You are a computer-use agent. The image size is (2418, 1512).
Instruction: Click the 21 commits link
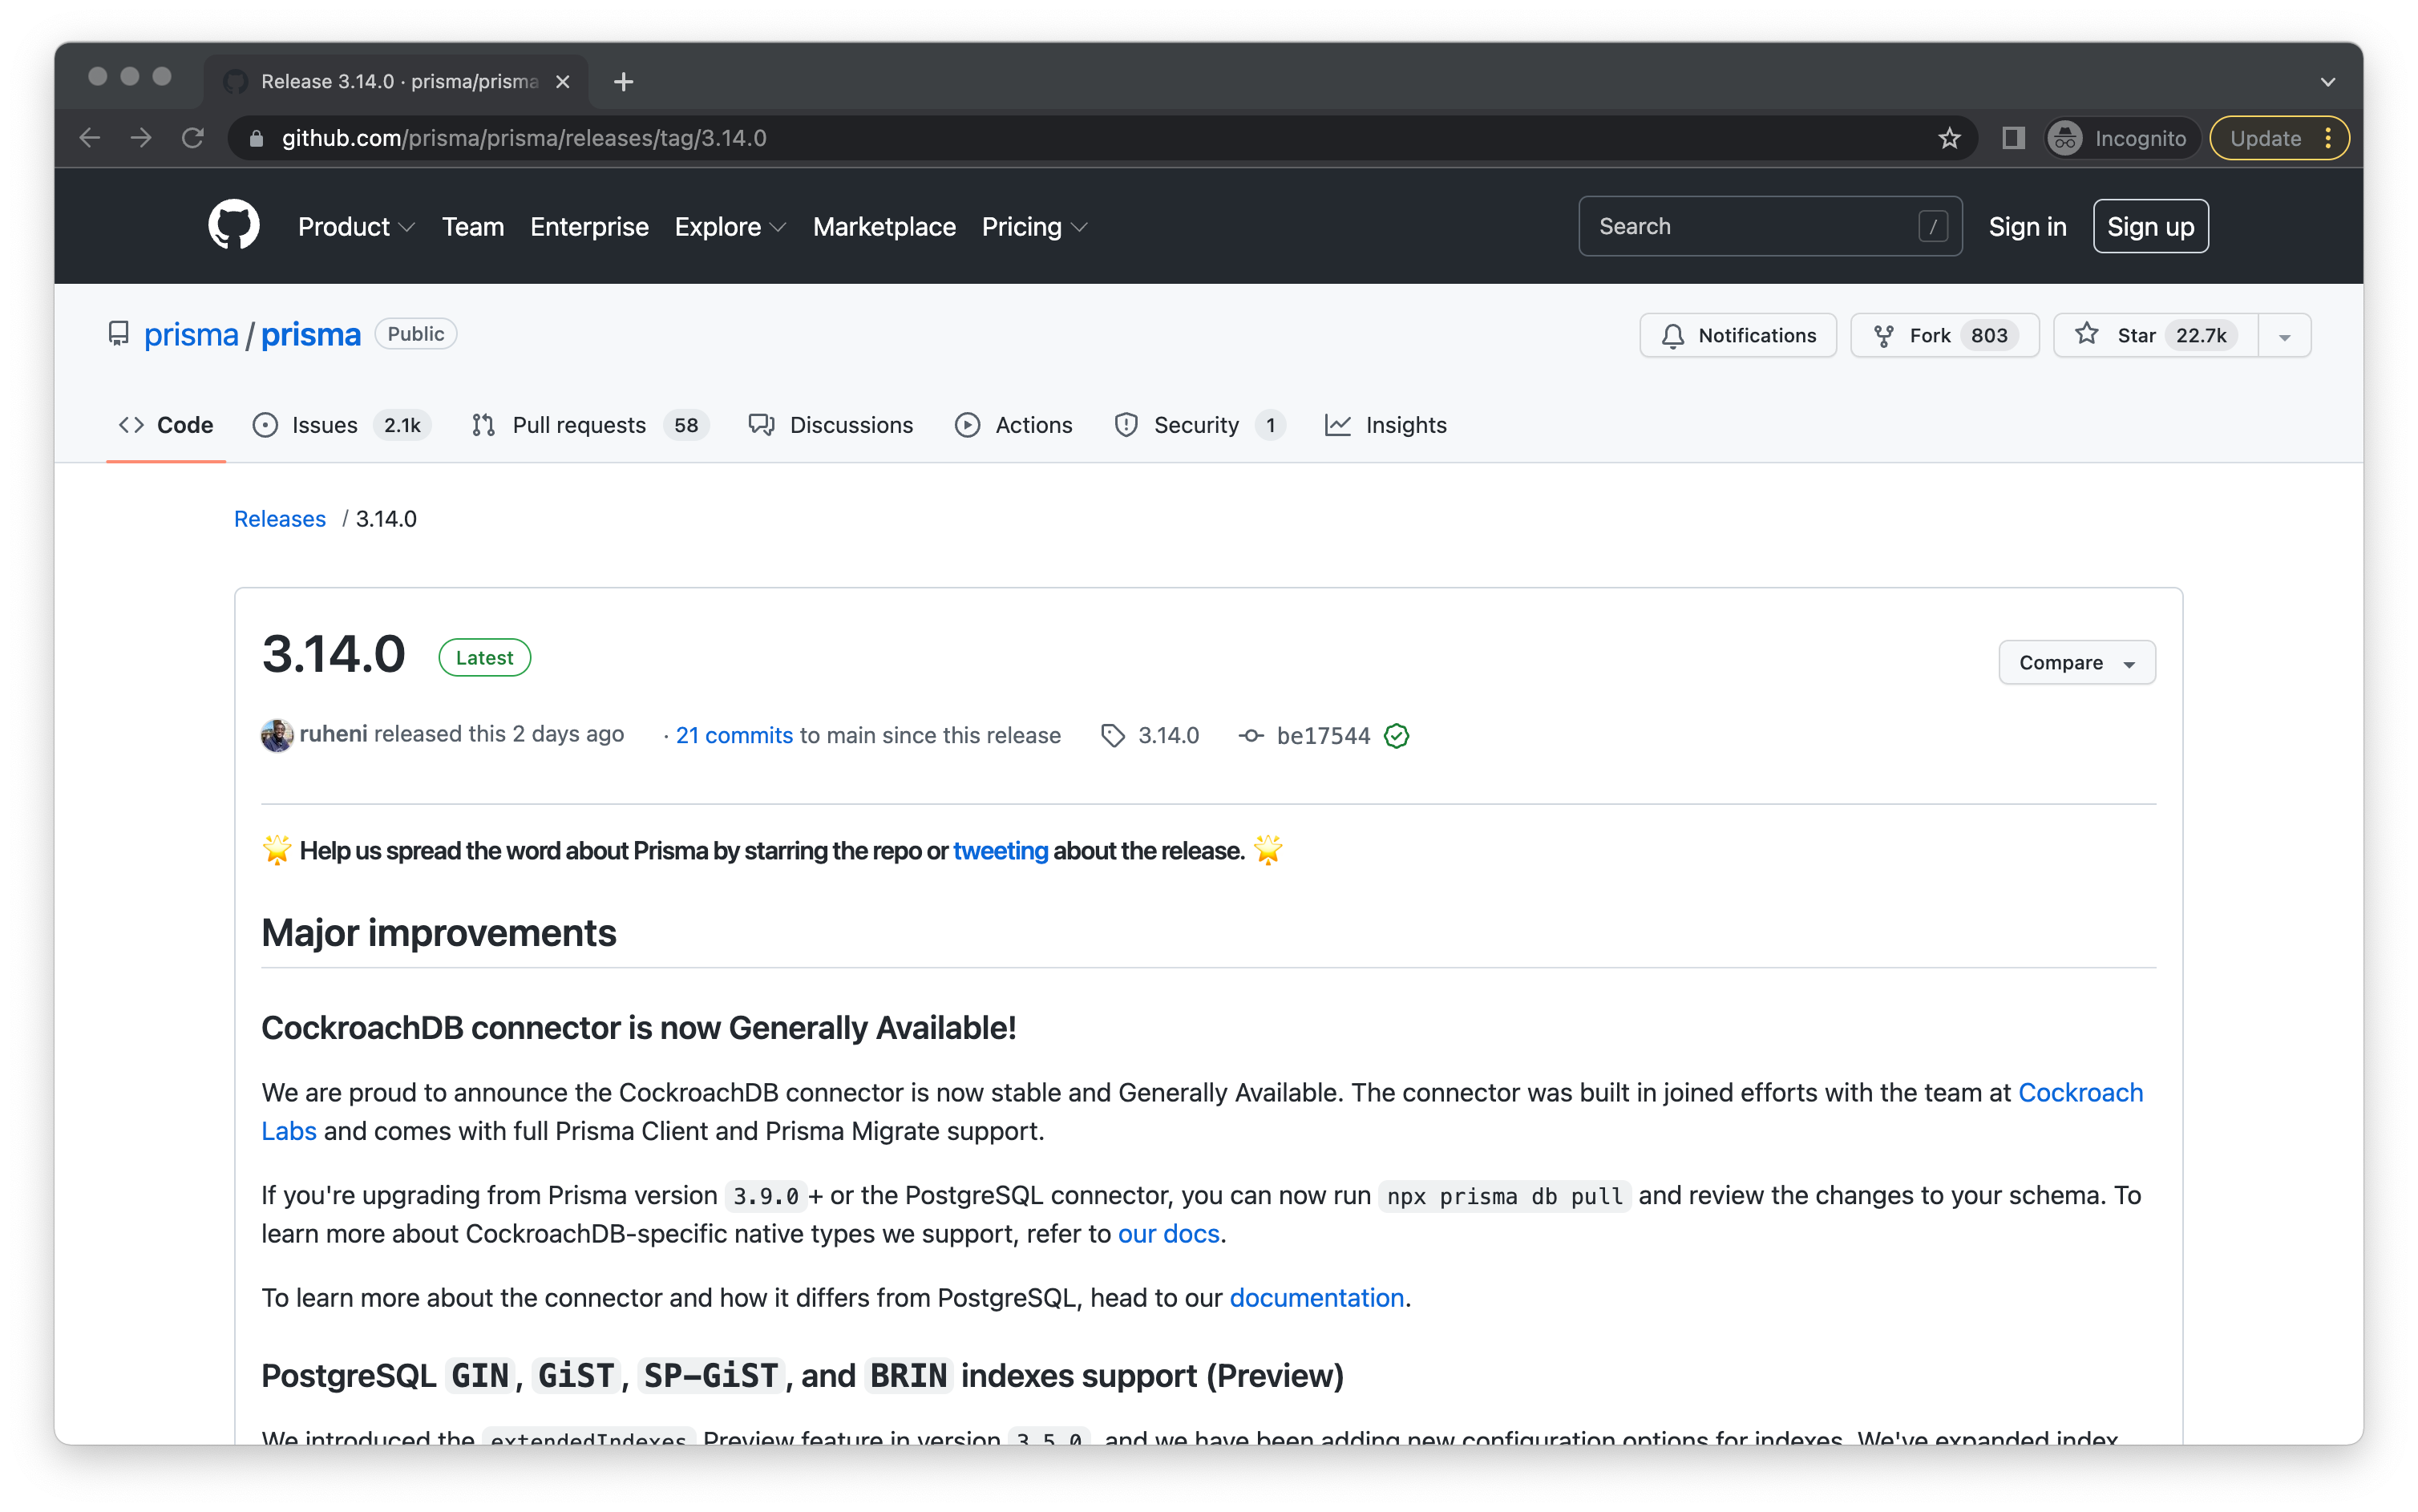[x=734, y=735]
